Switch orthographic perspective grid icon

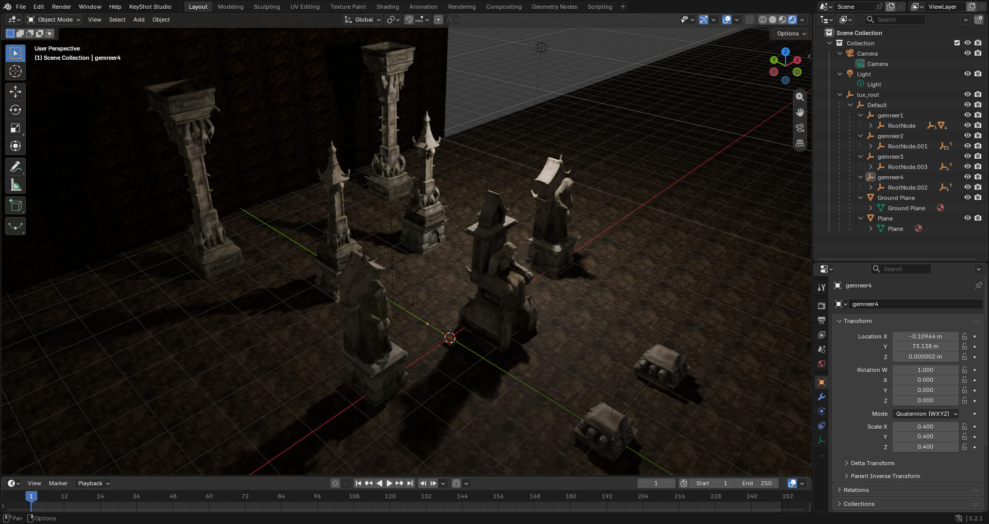799,143
